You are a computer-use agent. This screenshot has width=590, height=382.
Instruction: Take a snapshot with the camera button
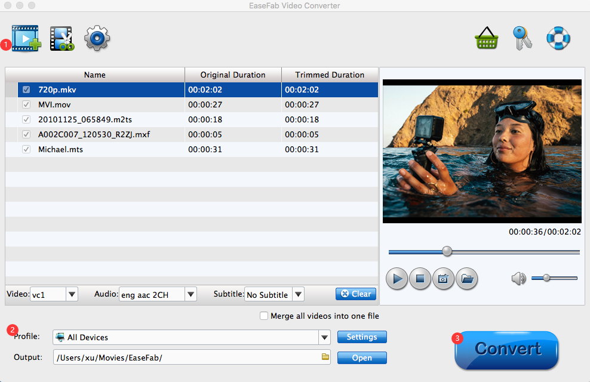point(443,278)
